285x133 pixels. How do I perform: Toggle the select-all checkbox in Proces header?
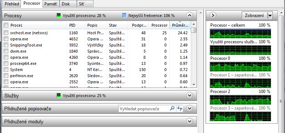6,25
